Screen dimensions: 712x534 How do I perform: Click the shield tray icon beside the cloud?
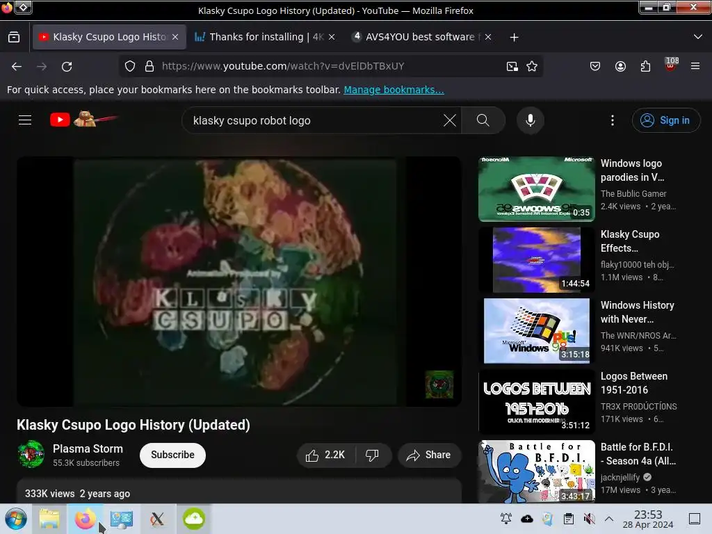pyautogui.click(x=548, y=519)
